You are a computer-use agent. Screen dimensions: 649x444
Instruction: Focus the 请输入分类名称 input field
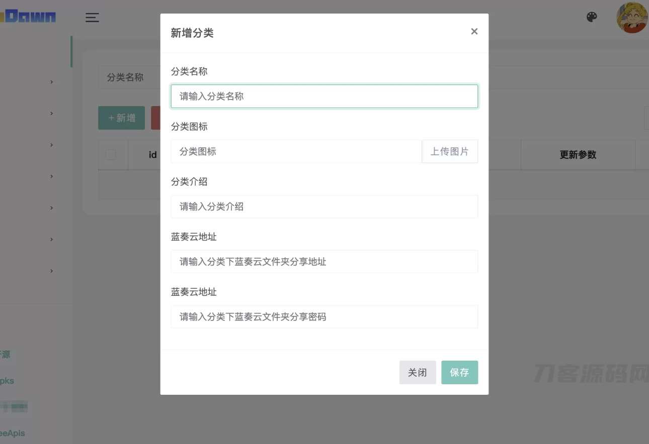[x=324, y=96]
